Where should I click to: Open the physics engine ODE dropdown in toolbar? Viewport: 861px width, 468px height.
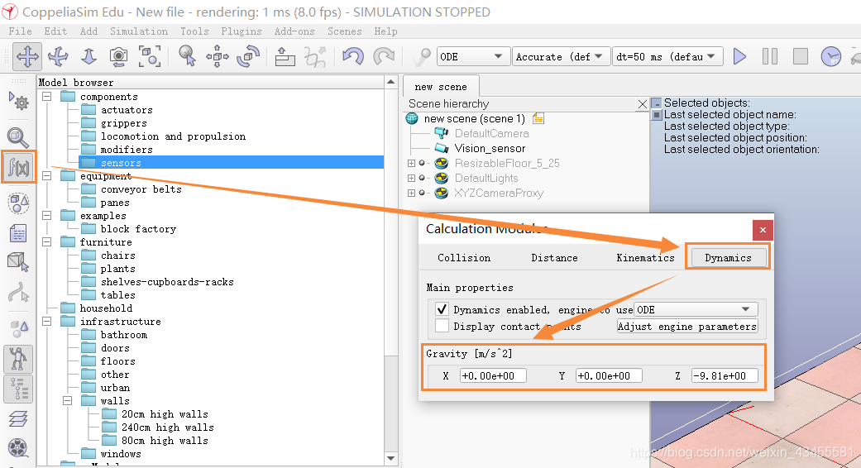471,56
